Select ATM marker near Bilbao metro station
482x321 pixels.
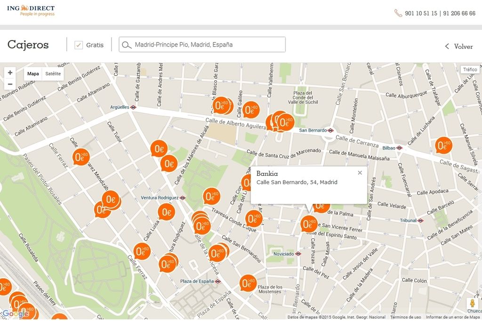442,145
